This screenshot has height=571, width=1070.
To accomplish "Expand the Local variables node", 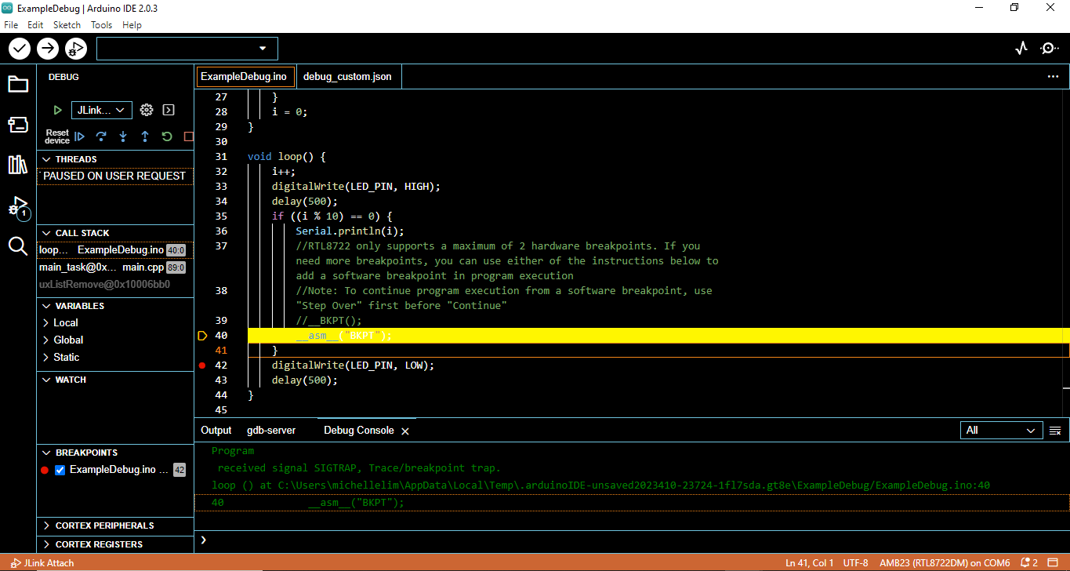I will click(115, 323).
